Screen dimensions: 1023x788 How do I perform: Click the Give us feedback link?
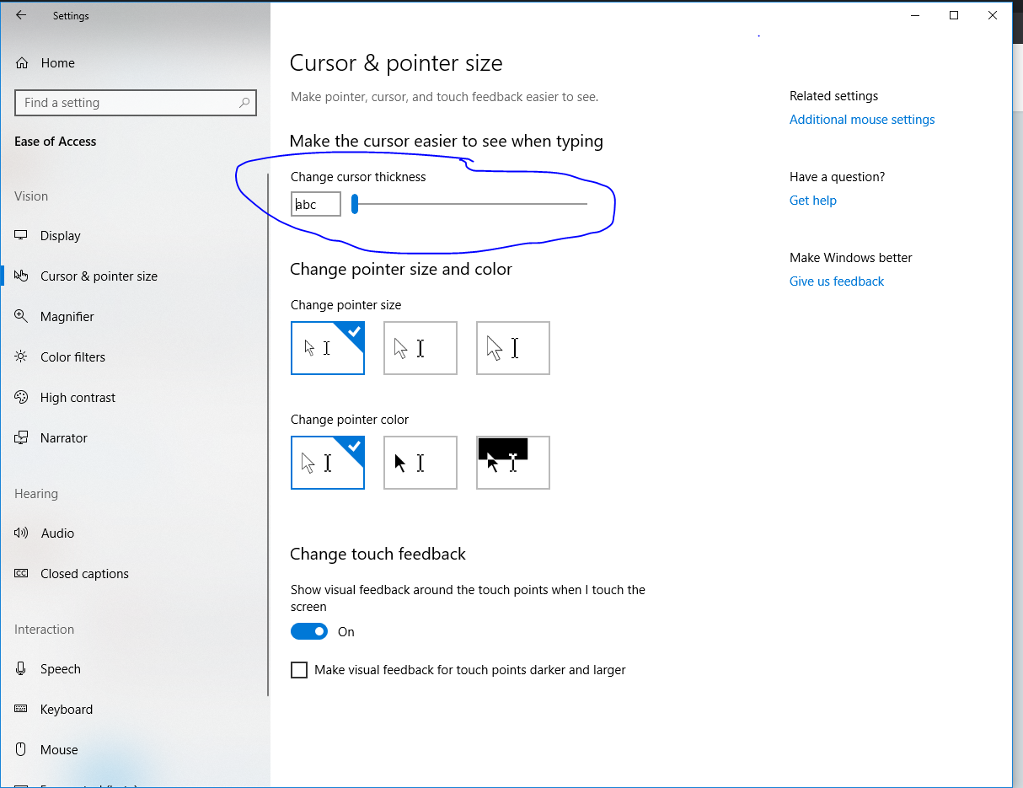pyautogui.click(x=837, y=281)
